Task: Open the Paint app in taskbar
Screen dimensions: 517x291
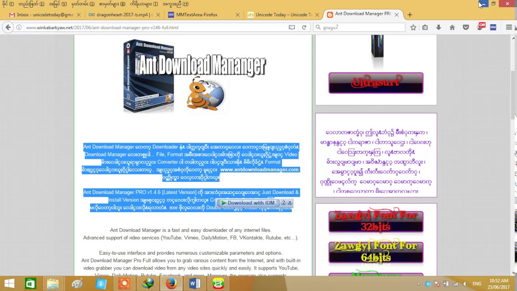Action: pyautogui.click(x=77, y=284)
